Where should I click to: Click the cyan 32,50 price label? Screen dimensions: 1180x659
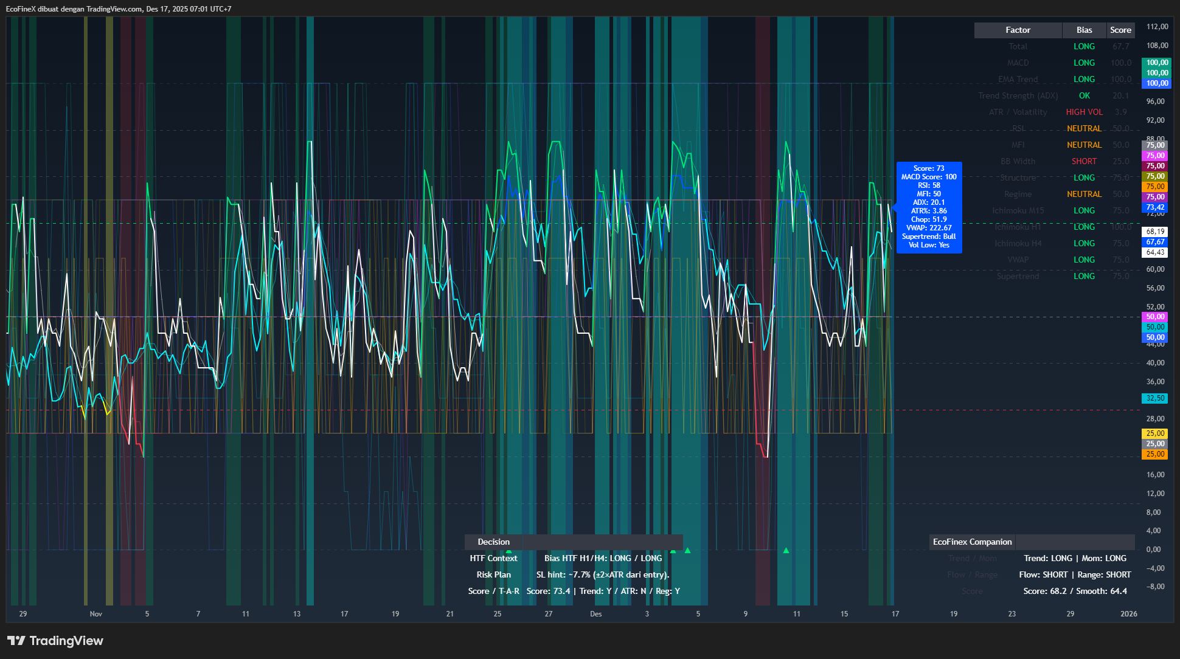click(1155, 398)
